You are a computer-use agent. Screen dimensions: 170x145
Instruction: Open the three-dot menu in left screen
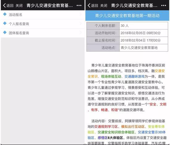(79, 6)
